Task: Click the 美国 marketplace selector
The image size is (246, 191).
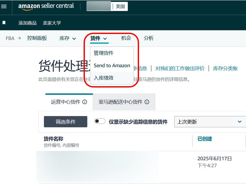Action: click(x=120, y=6)
